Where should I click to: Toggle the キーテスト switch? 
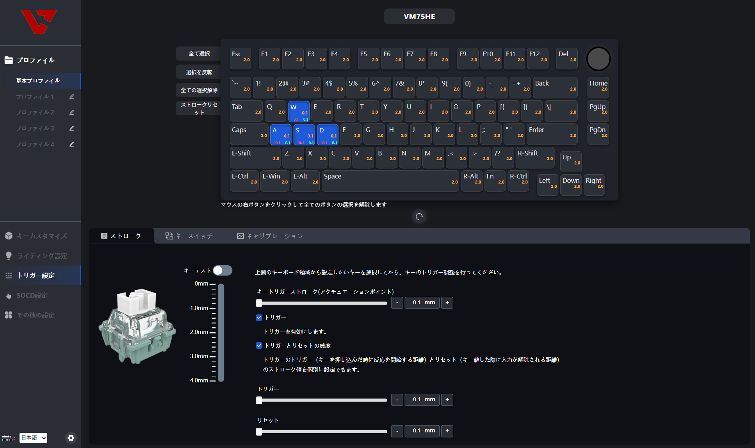pyautogui.click(x=223, y=270)
